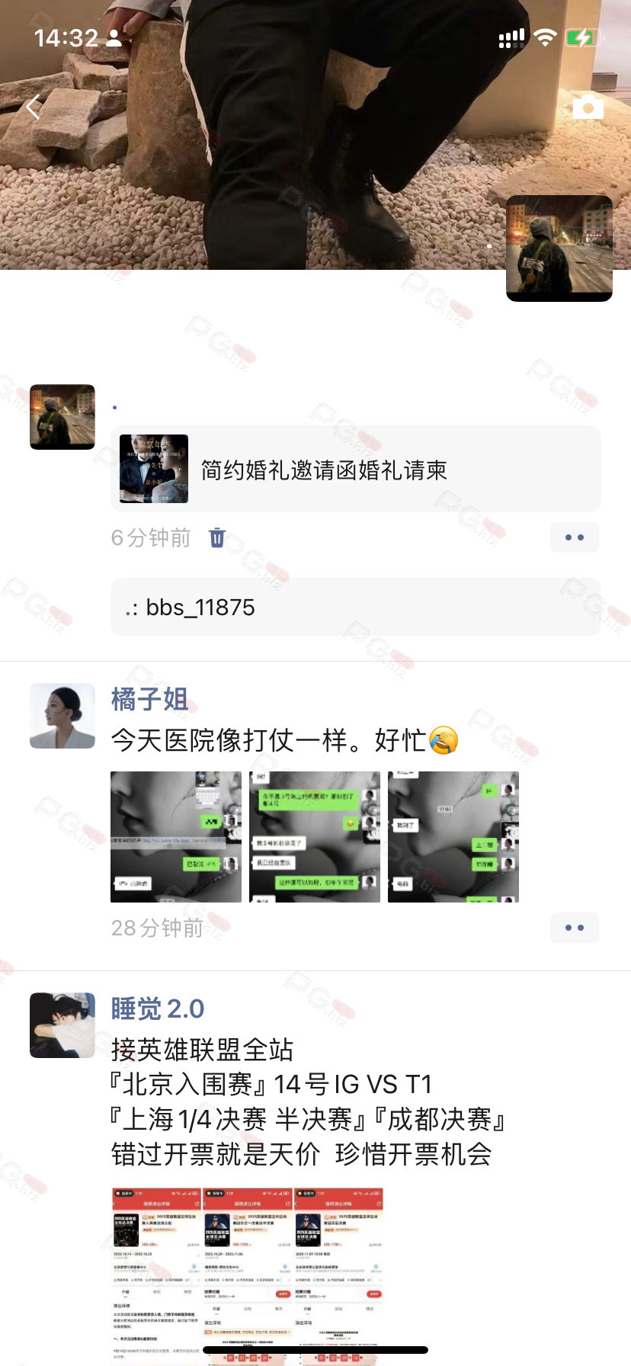Open the third ticket screenshot in the 睡觉2.0 post
This screenshot has width=631, height=1366.
tap(338, 1276)
